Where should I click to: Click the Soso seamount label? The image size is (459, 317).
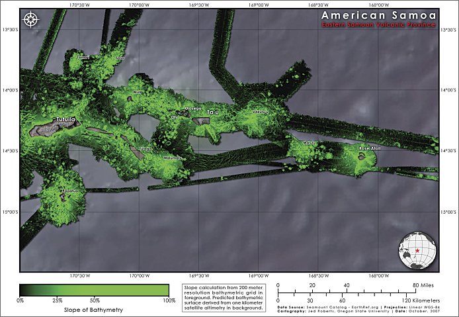(120, 58)
